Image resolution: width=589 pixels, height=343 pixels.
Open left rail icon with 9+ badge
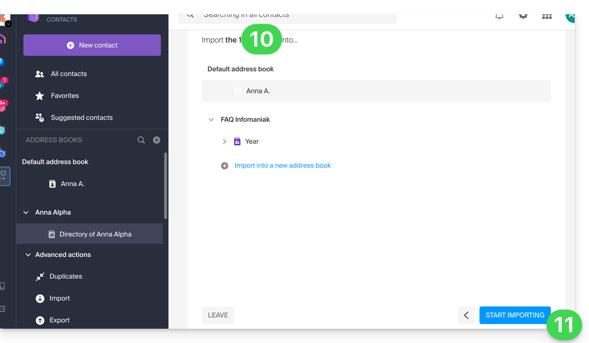click(3, 106)
